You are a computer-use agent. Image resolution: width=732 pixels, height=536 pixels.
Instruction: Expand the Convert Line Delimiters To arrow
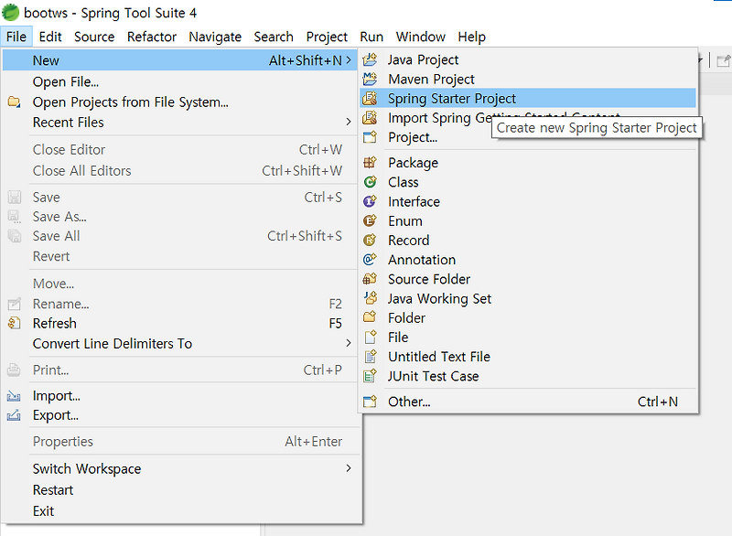click(x=348, y=344)
